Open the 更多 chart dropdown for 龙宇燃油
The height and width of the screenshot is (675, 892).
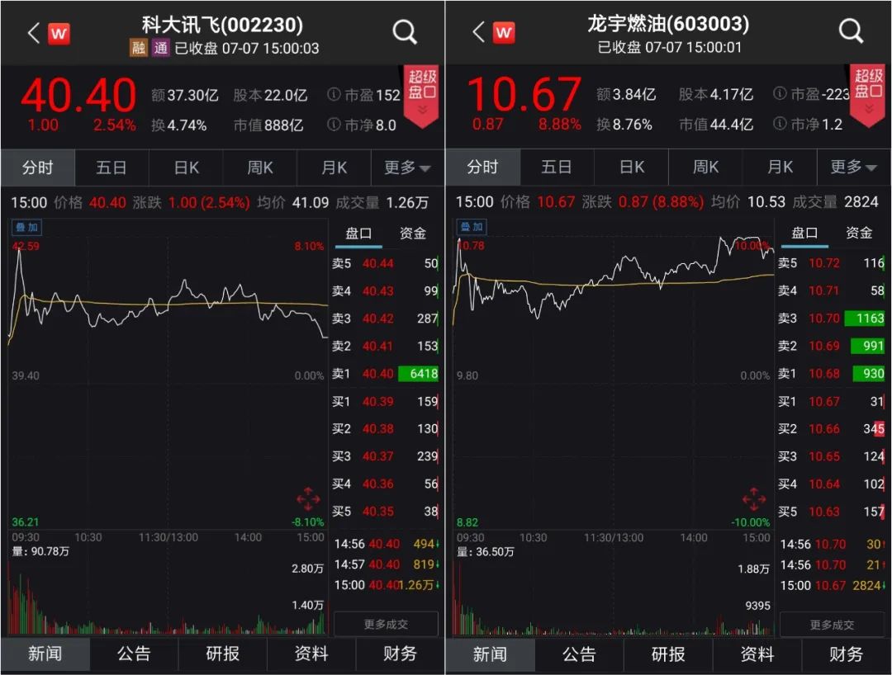click(853, 167)
